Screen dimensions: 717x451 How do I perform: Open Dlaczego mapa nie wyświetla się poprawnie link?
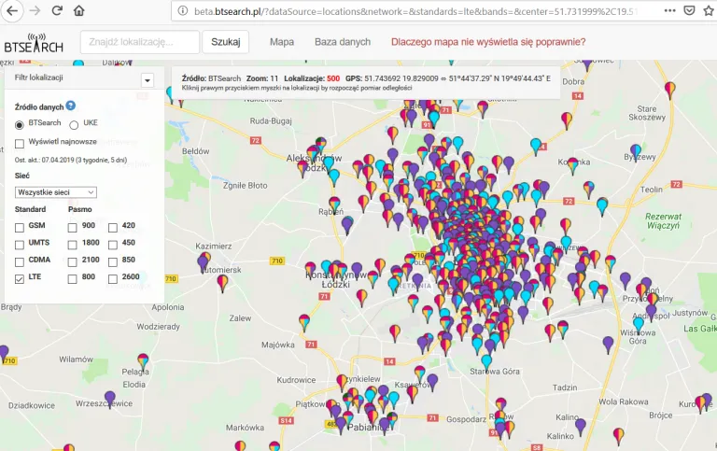point(488,42)
